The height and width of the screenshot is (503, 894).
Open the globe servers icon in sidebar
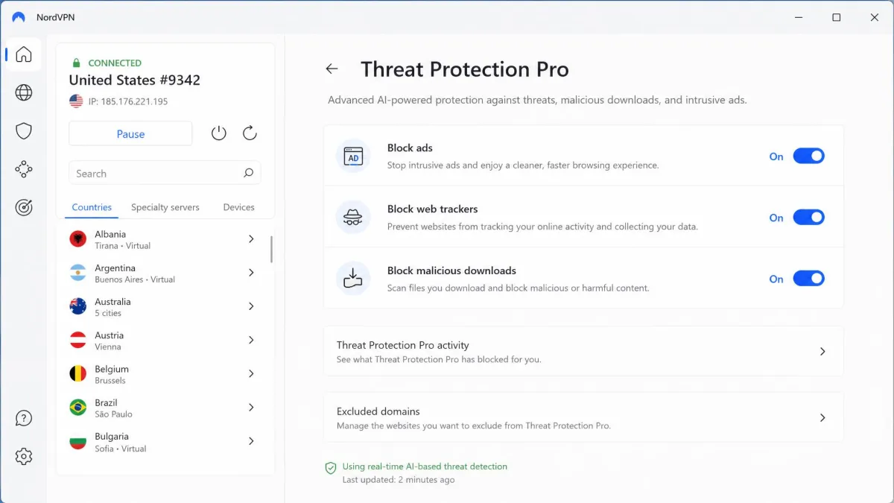click(24, 92)
